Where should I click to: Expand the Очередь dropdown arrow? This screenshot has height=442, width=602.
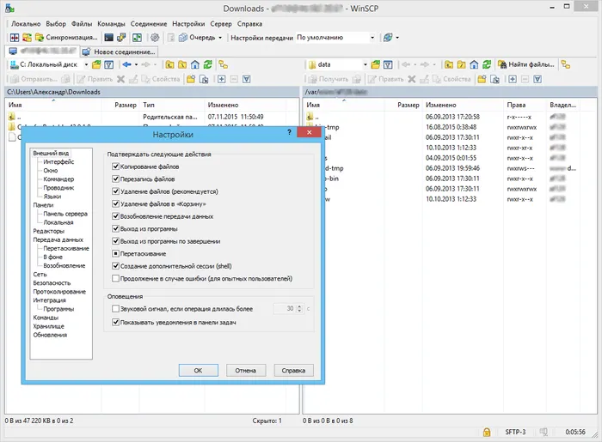220,38
